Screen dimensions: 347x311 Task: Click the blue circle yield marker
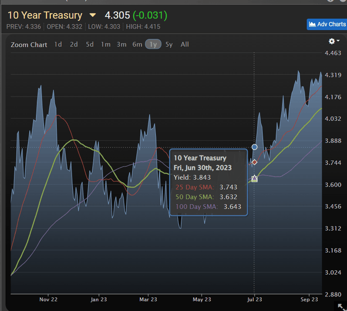click(x=254, y=147)
